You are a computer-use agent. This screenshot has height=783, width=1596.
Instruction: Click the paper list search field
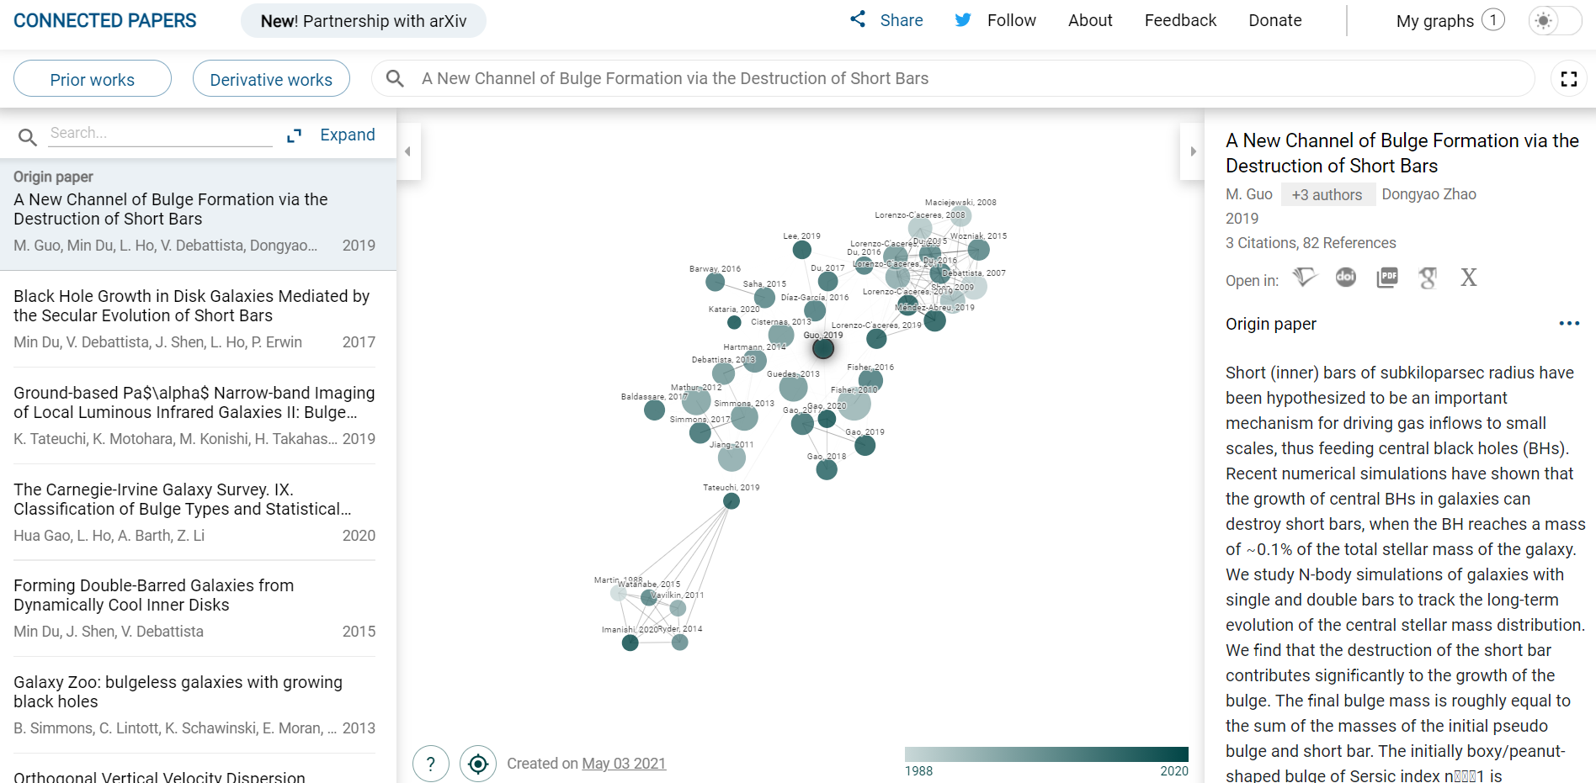[160, 133]
